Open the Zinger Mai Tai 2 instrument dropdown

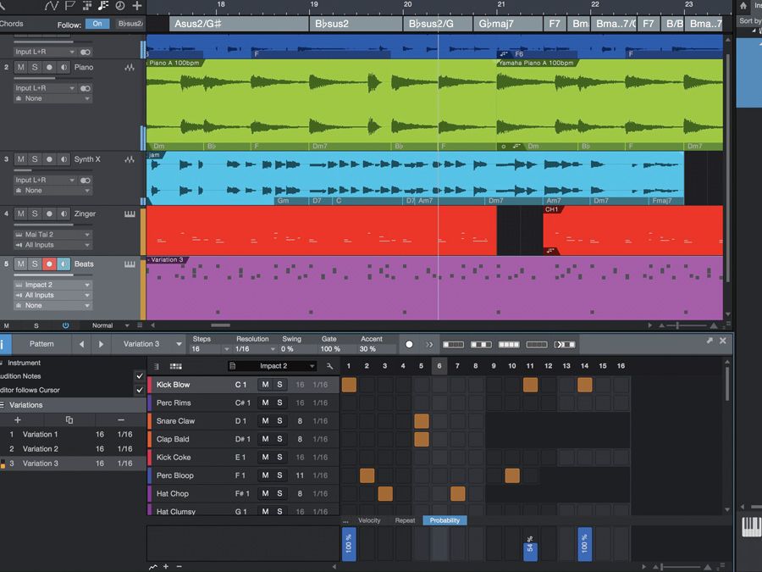pos(52,235)
